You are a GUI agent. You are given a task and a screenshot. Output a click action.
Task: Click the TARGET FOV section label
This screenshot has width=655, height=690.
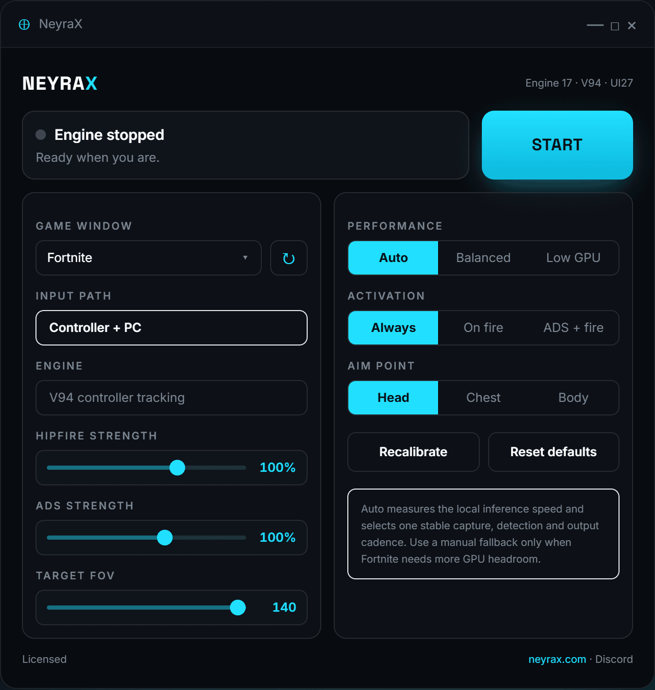point(75,576)
